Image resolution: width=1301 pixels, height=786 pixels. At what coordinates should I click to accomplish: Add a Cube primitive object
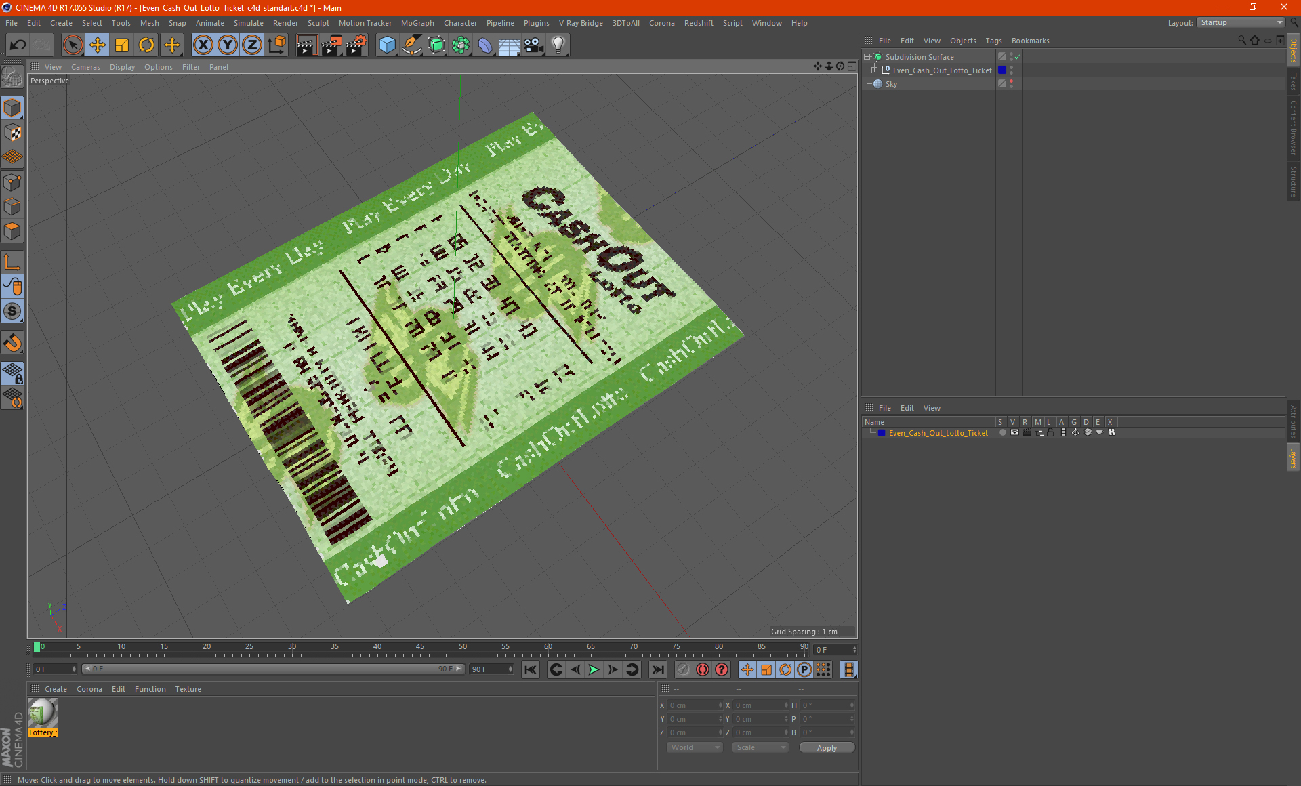(x=387, y=45)
